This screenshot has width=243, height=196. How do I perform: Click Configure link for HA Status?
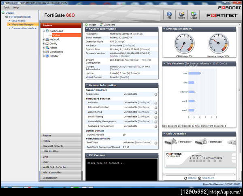pyautogui.click(x=129, y=45)
